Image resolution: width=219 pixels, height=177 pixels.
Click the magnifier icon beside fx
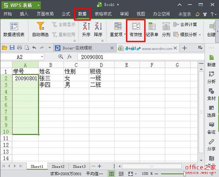pyautogui.click(x=61, y=56)
